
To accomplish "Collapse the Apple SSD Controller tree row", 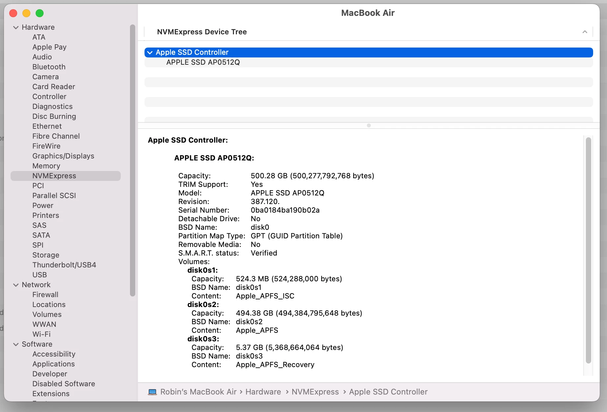I will point(150,52).
